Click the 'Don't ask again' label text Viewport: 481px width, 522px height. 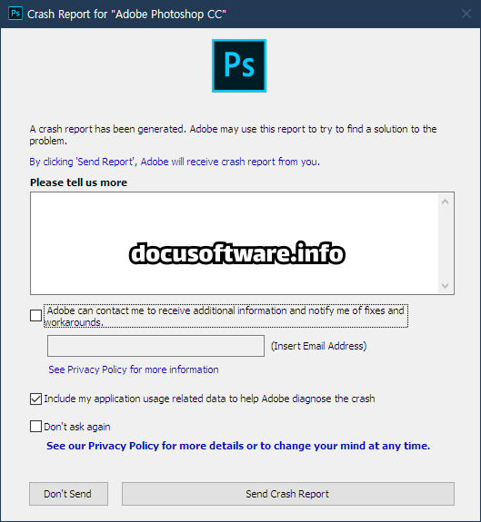click(x=77, y=427)
